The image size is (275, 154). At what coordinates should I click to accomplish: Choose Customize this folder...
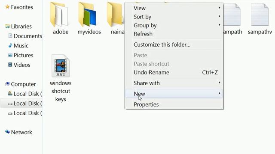[x=174, y=44]
